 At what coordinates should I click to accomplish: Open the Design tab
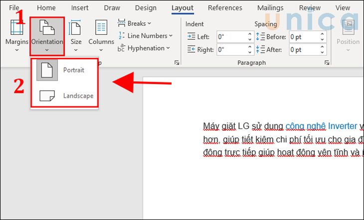click(x=146, y=8)
